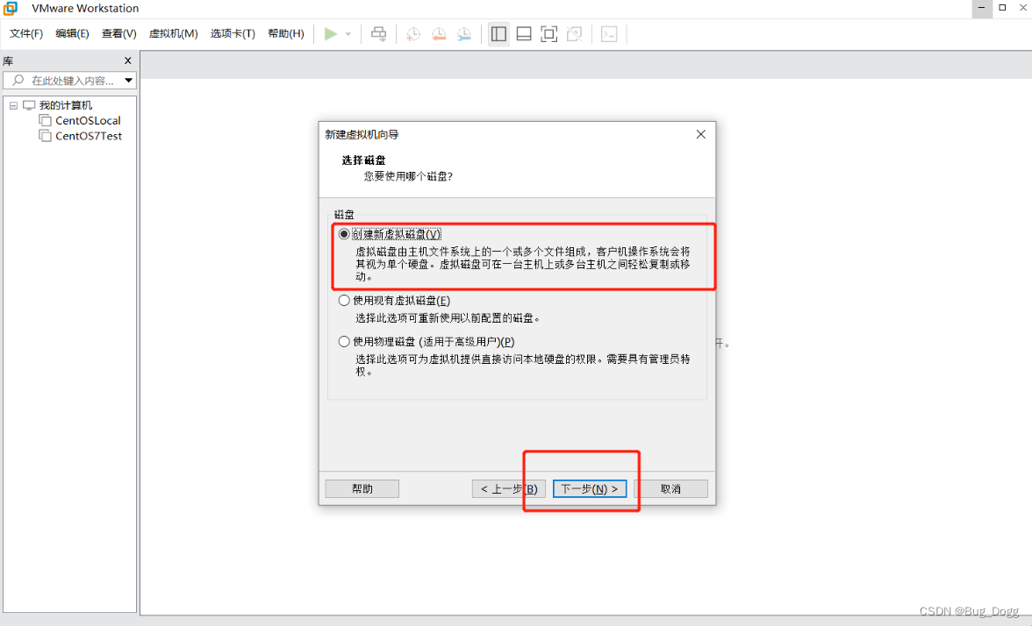Click the unity mode toolbar icon
Screen dimensions: 1032x626
tap(574, 33)
